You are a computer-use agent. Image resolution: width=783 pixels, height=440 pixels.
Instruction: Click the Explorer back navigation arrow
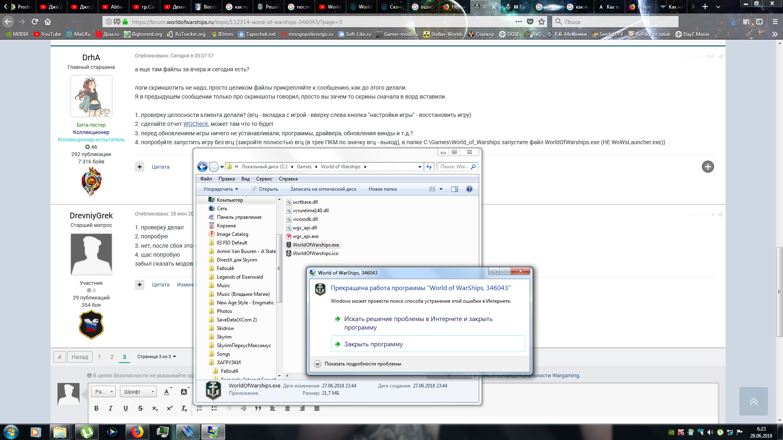coord(202,167)
